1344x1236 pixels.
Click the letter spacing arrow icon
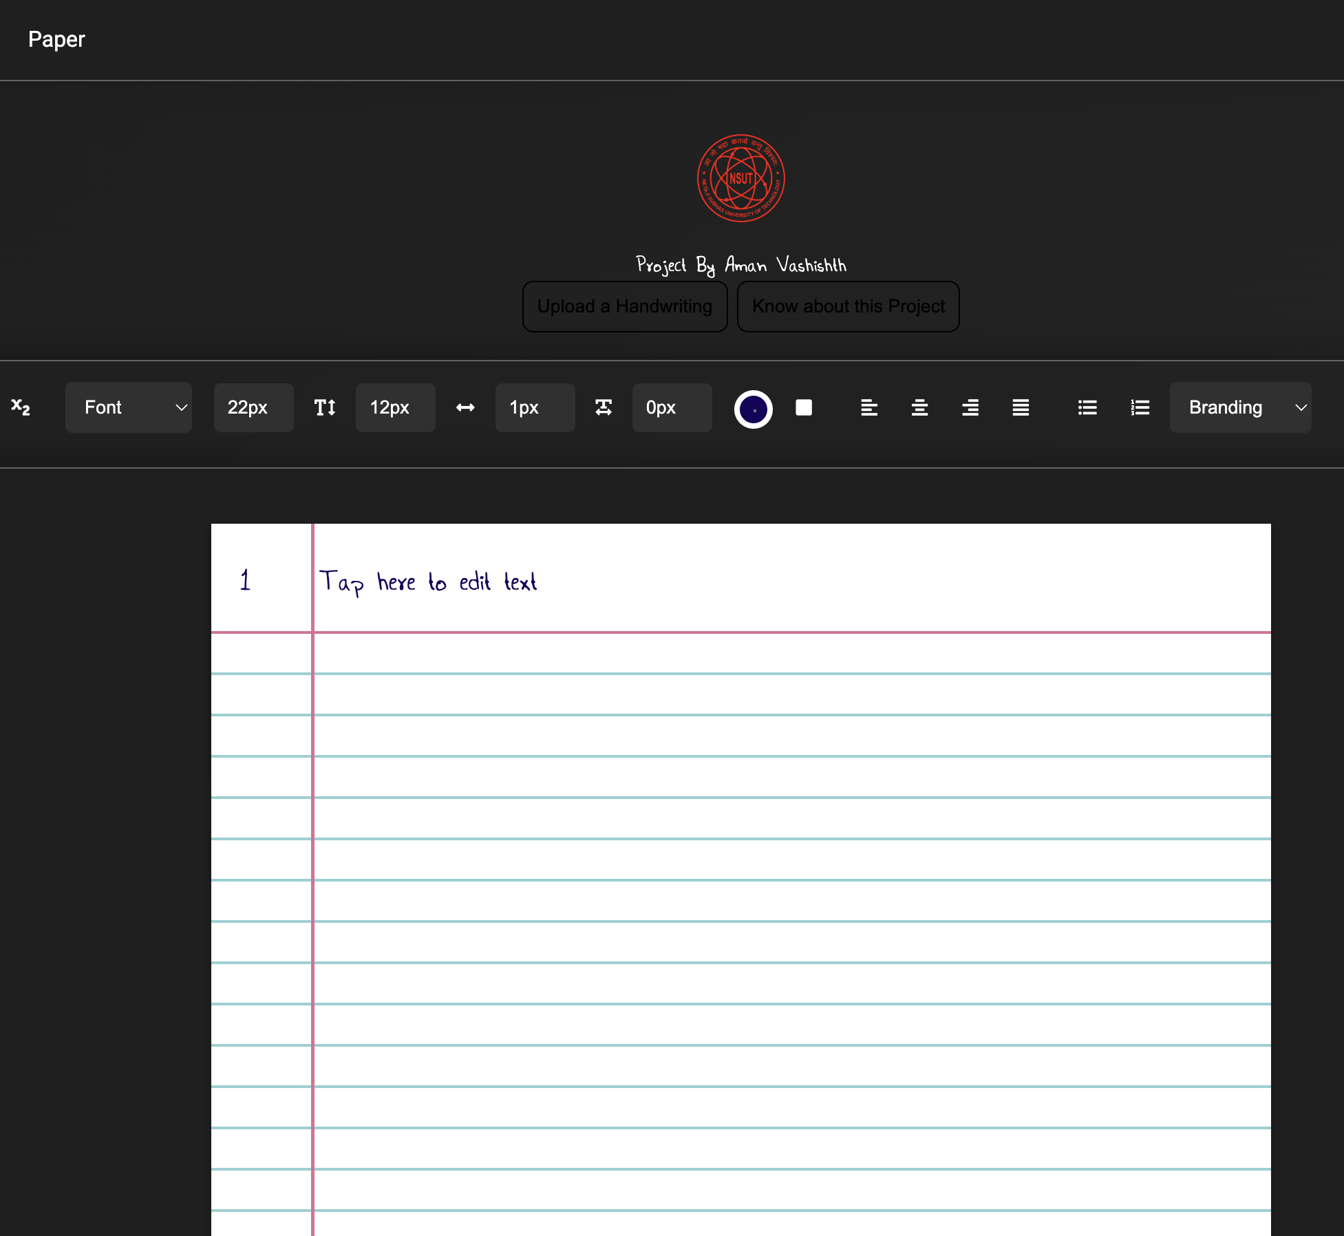465,407
